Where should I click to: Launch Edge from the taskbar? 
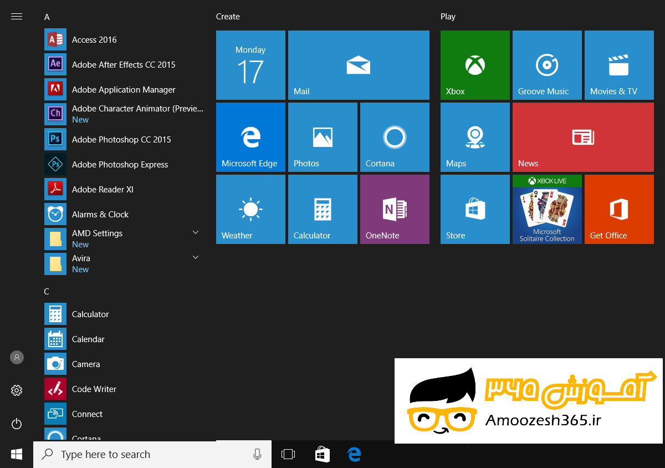coord(355,455)
